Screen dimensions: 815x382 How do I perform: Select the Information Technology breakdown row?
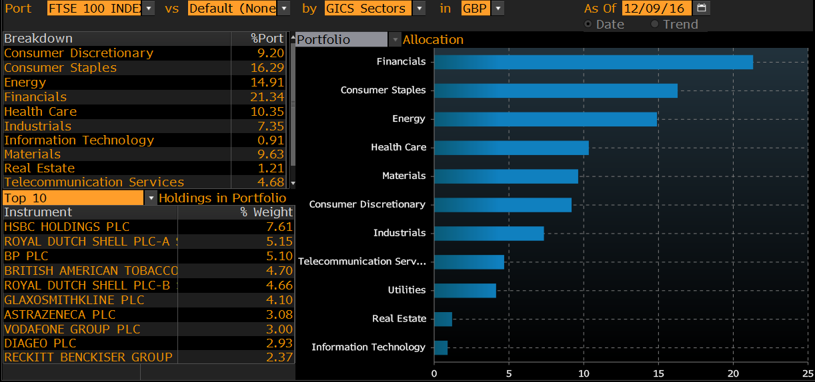click(145, 140)
